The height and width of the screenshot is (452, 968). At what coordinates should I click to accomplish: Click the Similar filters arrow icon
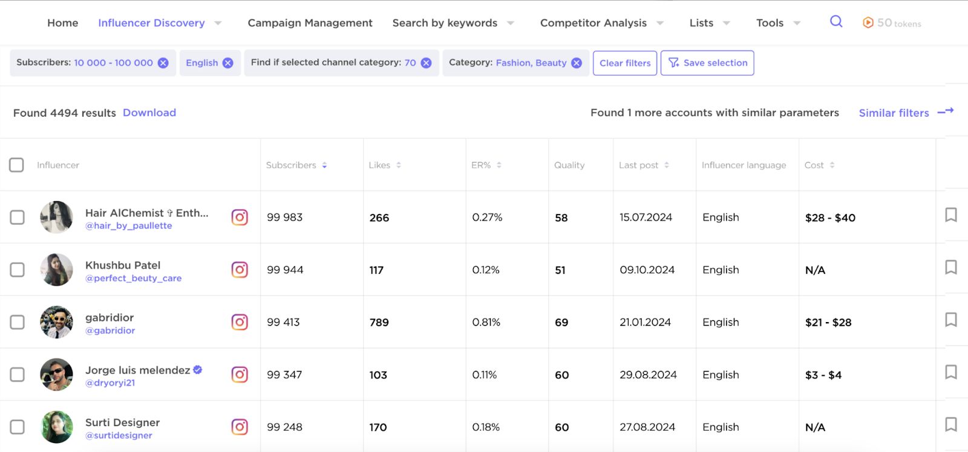[x=946, y=112]
